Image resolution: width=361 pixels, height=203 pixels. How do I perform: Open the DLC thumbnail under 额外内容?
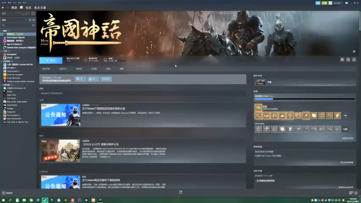[x=260, y=82]
